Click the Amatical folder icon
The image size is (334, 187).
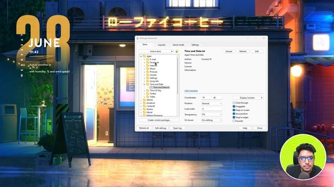coord(144,103)
